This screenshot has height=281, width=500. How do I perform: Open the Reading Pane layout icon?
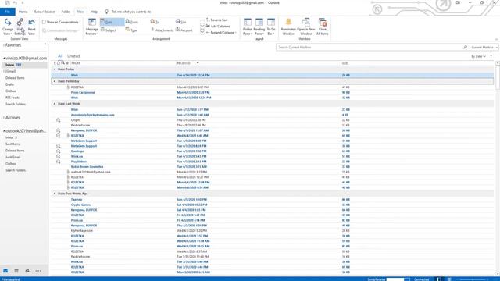pos(259,23)
